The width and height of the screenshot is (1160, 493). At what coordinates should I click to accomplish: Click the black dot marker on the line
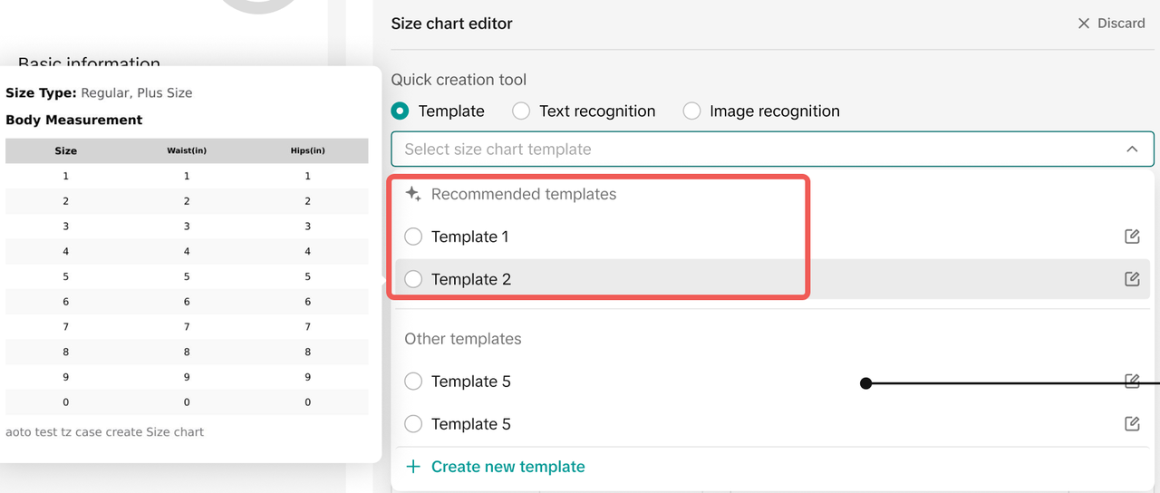[865, 383]
